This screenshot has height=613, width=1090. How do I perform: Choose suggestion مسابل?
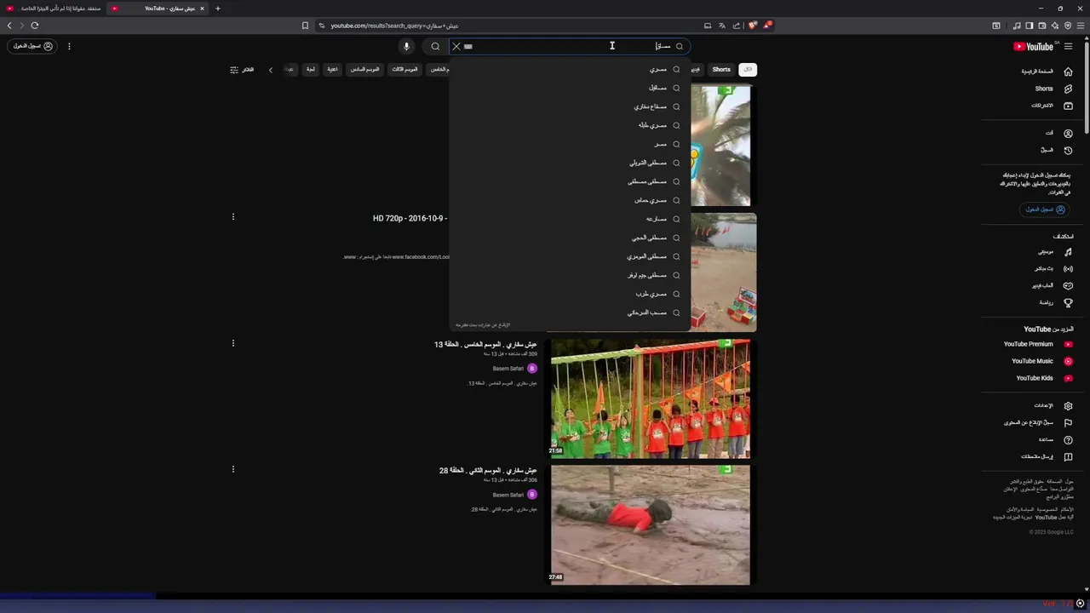coord(571,88)
